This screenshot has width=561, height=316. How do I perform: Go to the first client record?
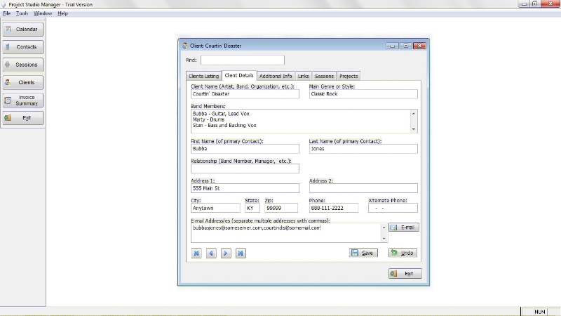pos(196,253)
